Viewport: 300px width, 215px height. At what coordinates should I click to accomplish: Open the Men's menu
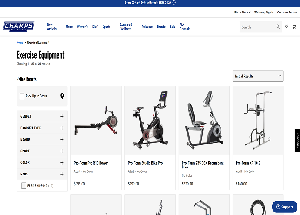pos(69,27)
